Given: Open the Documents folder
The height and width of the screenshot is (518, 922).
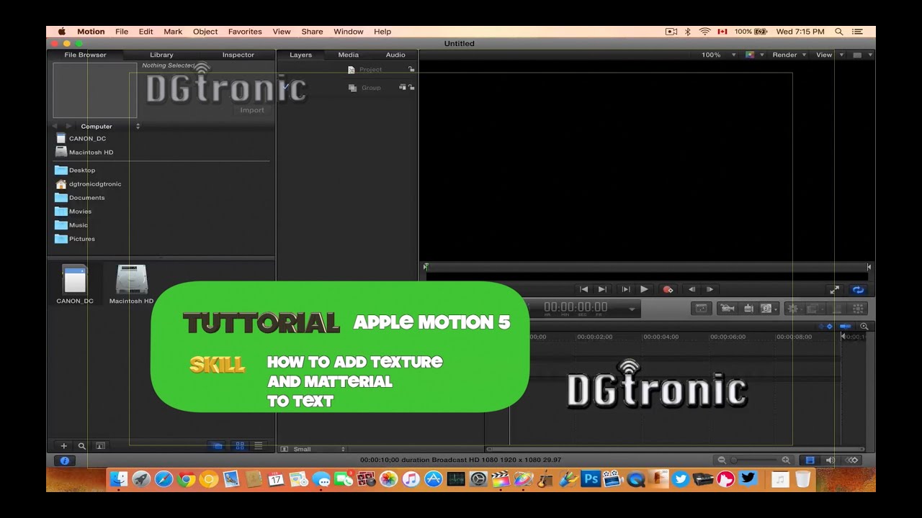Looking at the screenshot, I should (x=80, y=198).
